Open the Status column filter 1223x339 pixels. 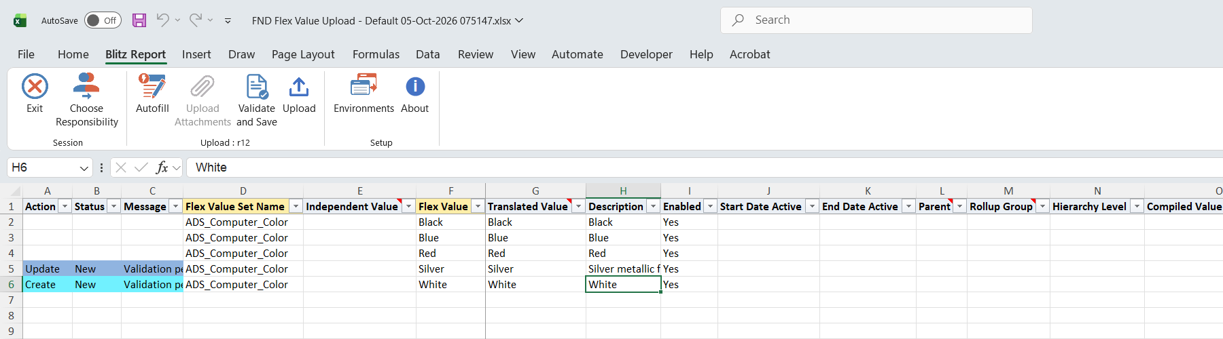[x=114, y=206]
